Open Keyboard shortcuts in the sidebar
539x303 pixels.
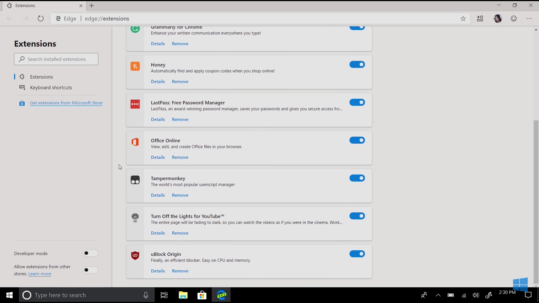tap(51, 88)
